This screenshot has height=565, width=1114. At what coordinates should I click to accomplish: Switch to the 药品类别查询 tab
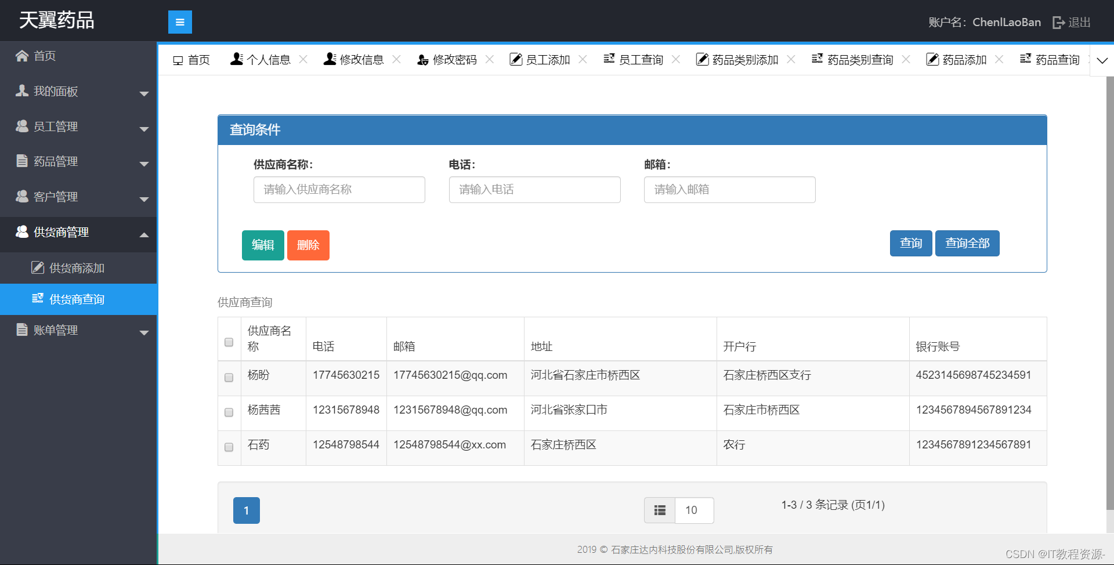[860, 60]
